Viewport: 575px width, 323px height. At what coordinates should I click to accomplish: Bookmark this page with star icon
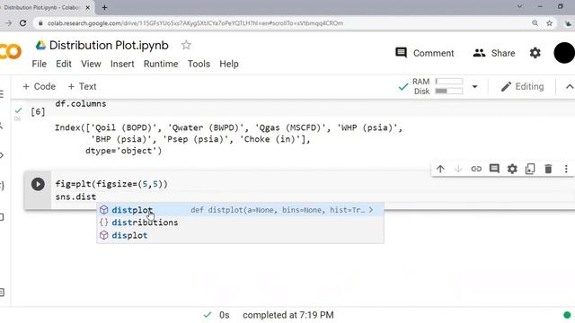(x=549, y=23)
